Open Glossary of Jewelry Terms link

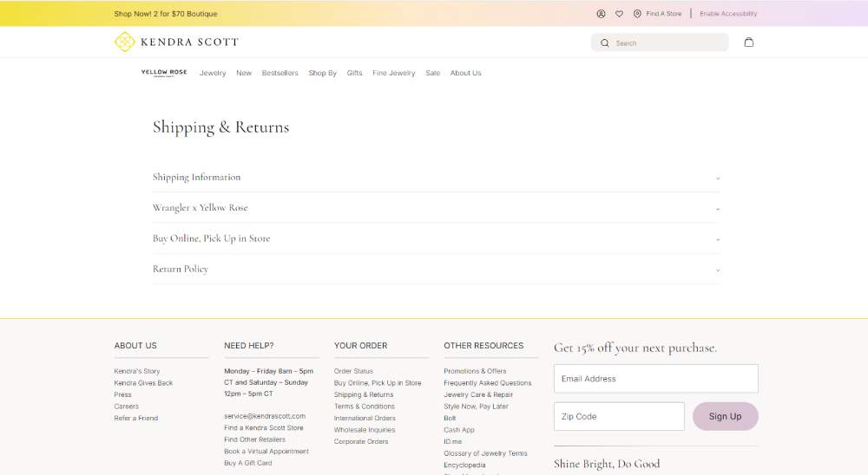click(485, 453)
